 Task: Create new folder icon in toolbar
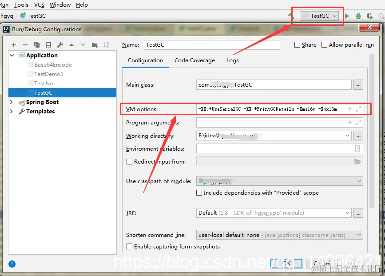(x=95, y=45)
